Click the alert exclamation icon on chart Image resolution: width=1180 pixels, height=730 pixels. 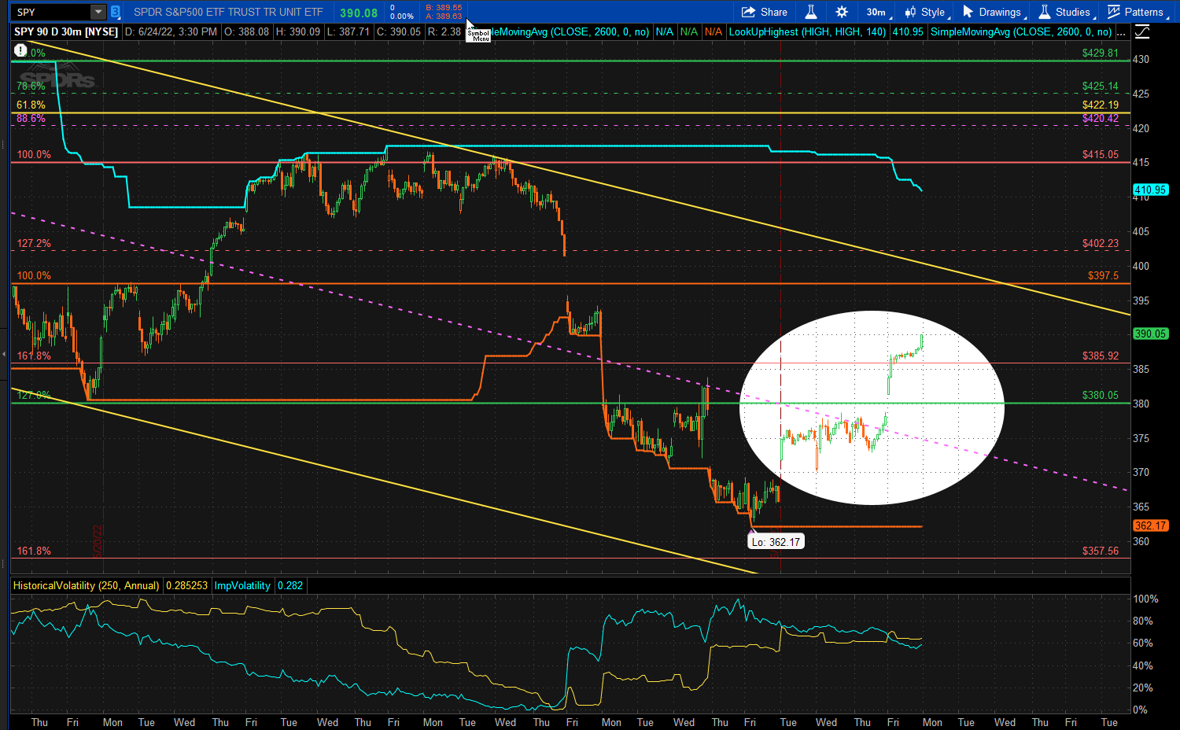[20, 50]
